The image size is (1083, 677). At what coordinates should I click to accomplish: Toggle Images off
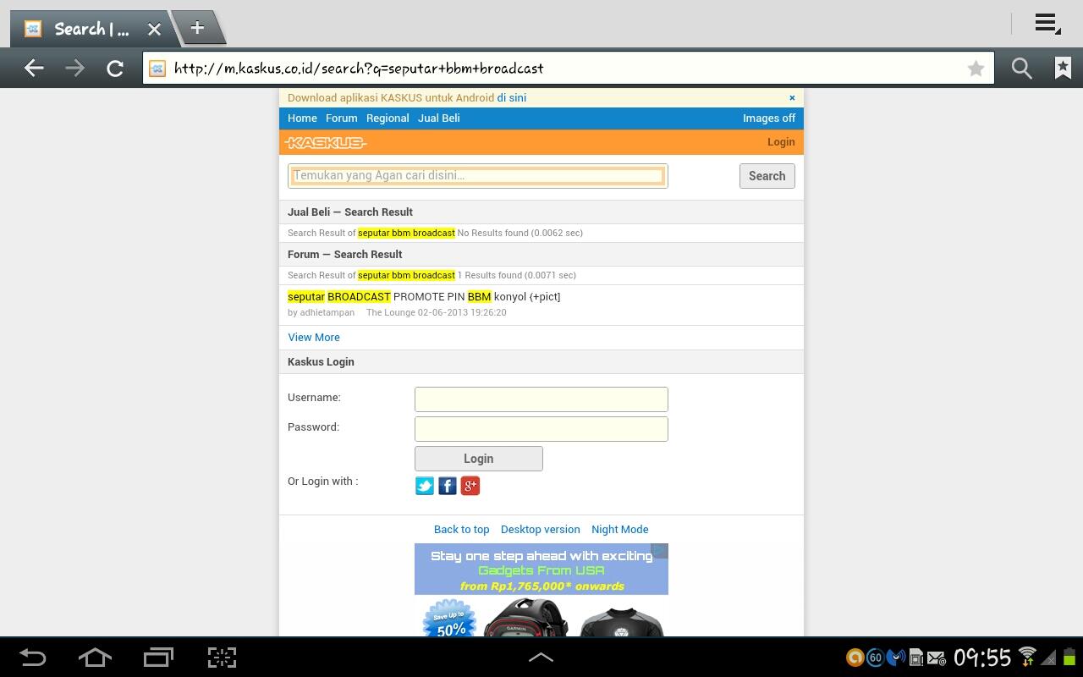769,118
